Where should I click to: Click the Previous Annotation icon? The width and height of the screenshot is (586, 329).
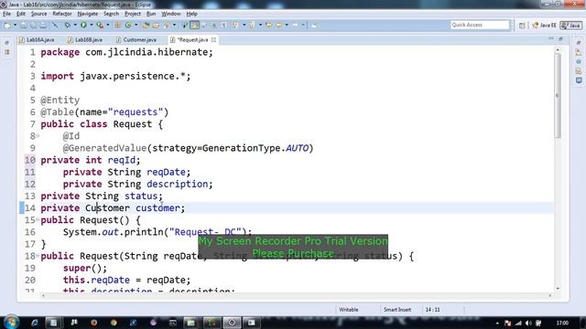click(252, 25)
